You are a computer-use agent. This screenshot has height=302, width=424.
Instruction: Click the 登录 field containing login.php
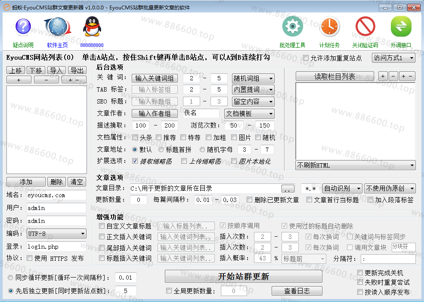tap(56, 247)
